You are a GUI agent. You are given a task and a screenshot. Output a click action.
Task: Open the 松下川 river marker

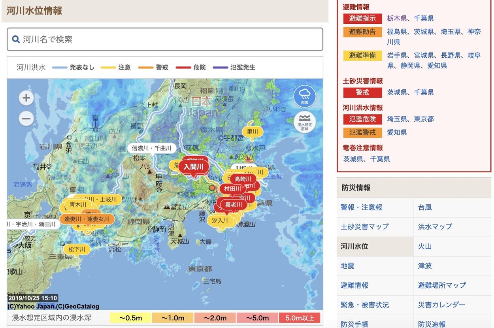click(x=77, y=249)
